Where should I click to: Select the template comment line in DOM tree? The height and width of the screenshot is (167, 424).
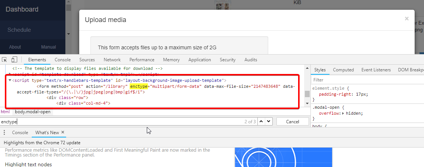tap(87, 68)
